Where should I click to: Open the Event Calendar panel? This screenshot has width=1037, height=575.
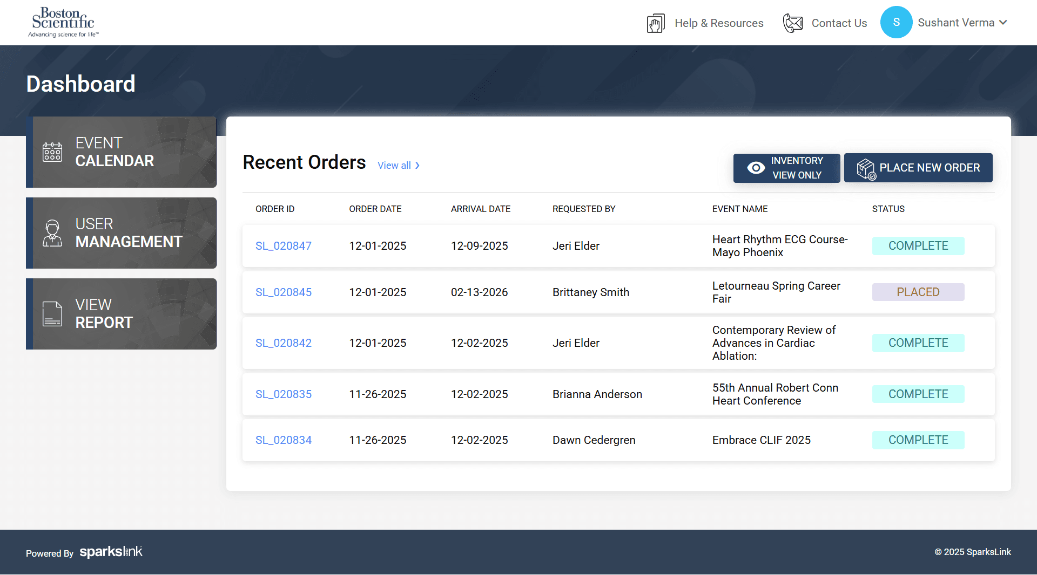[121, 152]
